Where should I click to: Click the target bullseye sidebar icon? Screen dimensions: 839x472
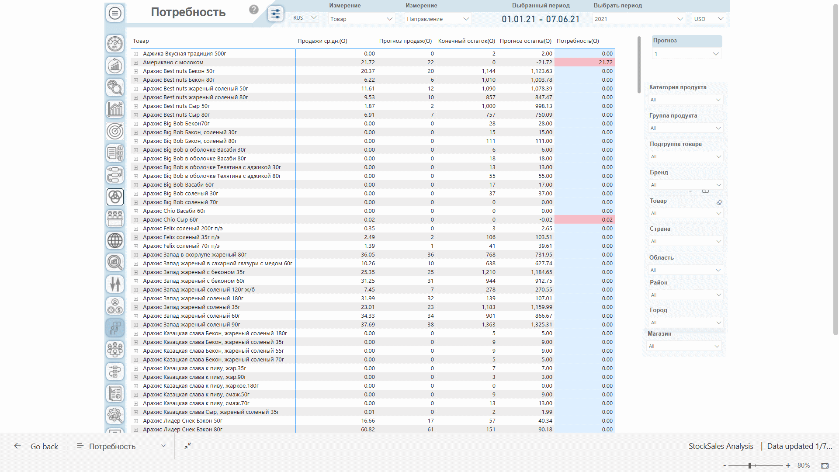click(x=115, y=131)
